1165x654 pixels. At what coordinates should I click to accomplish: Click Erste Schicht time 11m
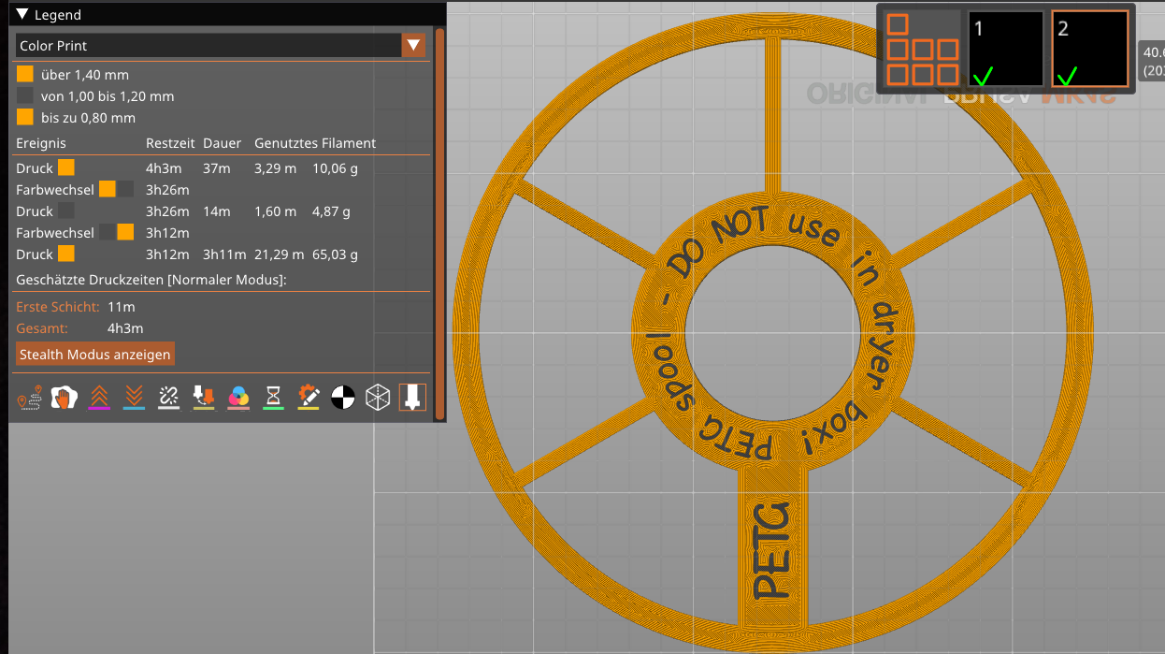121,307
